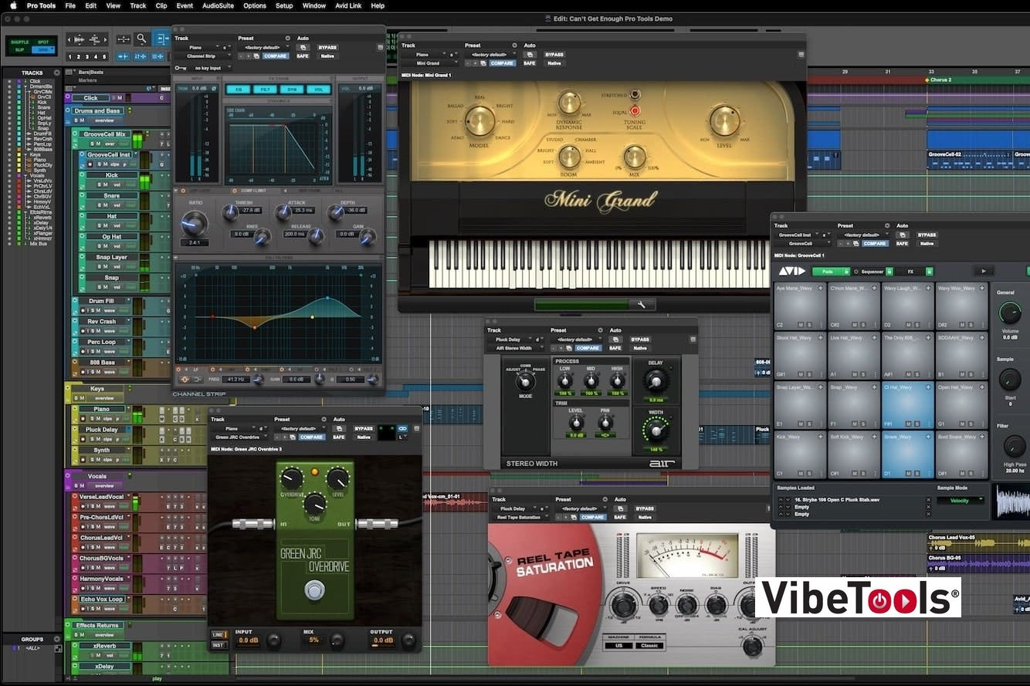Image resolution: width=1030 pixels, height=686 pixels.
Task: Open the Avid Link menu
Action: (349, 5)
